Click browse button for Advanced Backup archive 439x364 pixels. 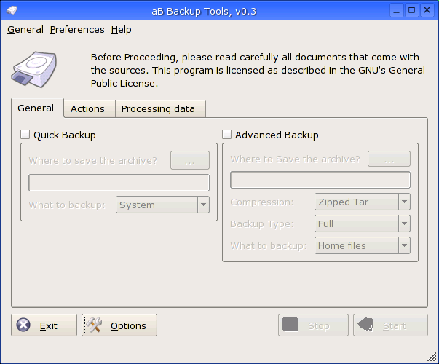point(389,159)
